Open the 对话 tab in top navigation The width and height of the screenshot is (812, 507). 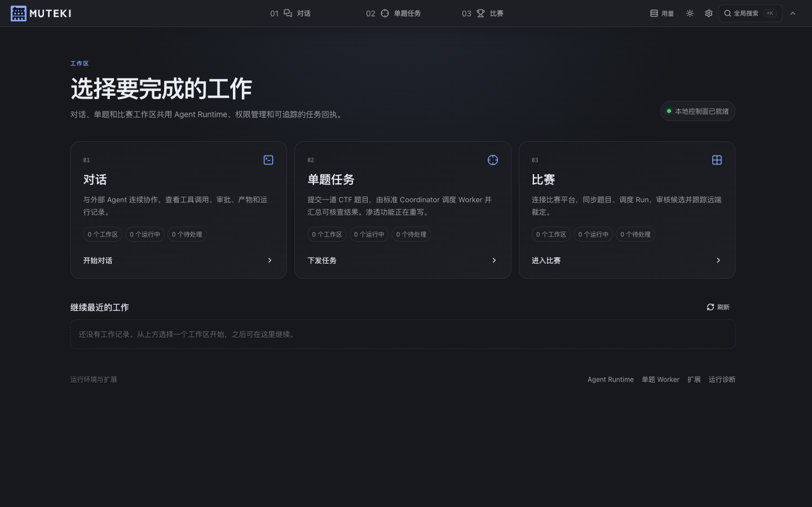tap(290, 14)
